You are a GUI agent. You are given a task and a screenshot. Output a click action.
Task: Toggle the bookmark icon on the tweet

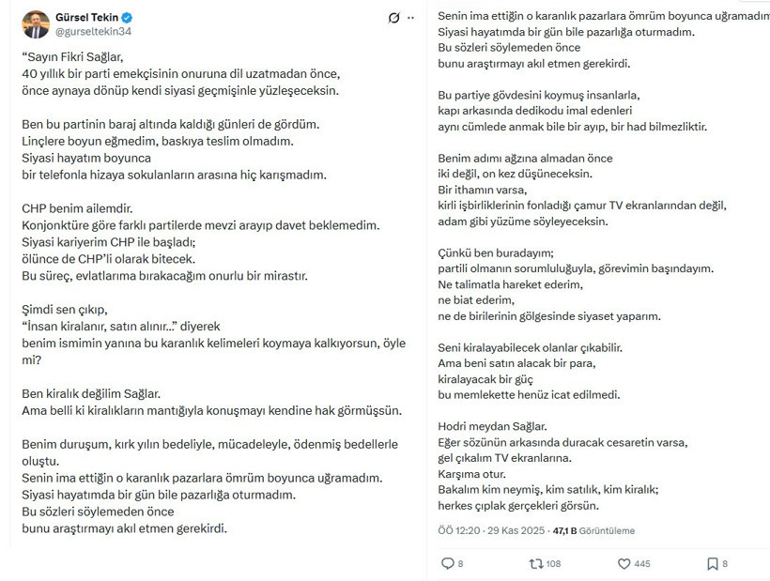(712, 564)
